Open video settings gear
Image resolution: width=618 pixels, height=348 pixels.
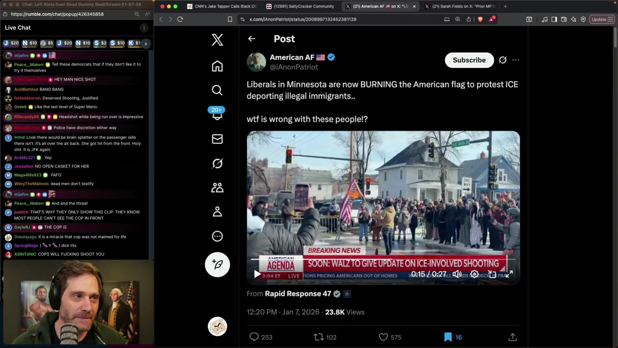pyautogui.click(x=475, y=274)
